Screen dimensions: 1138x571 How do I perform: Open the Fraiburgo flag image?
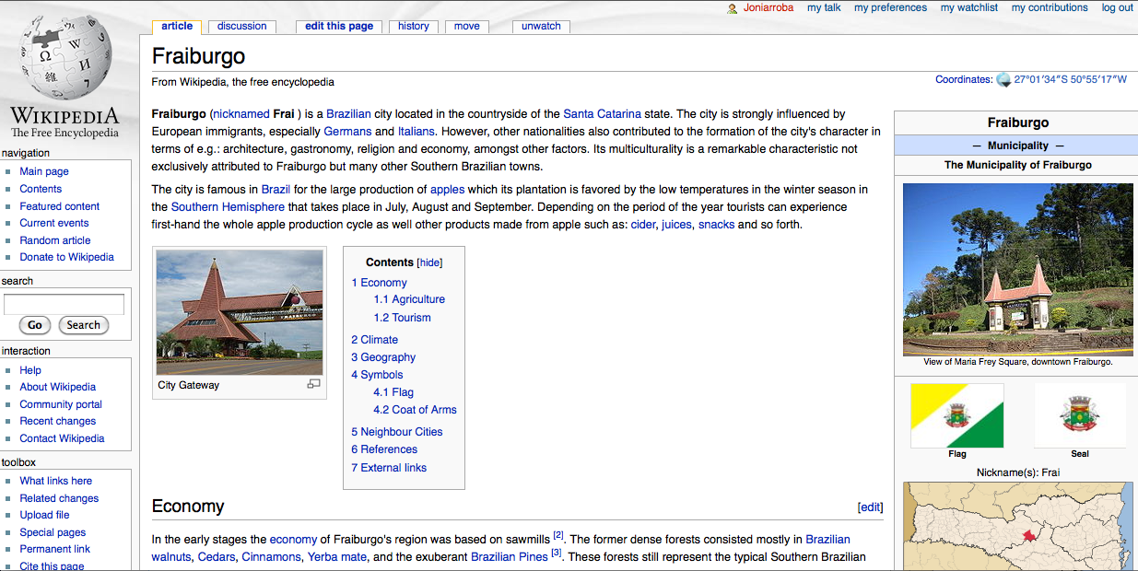coord(956,415)
